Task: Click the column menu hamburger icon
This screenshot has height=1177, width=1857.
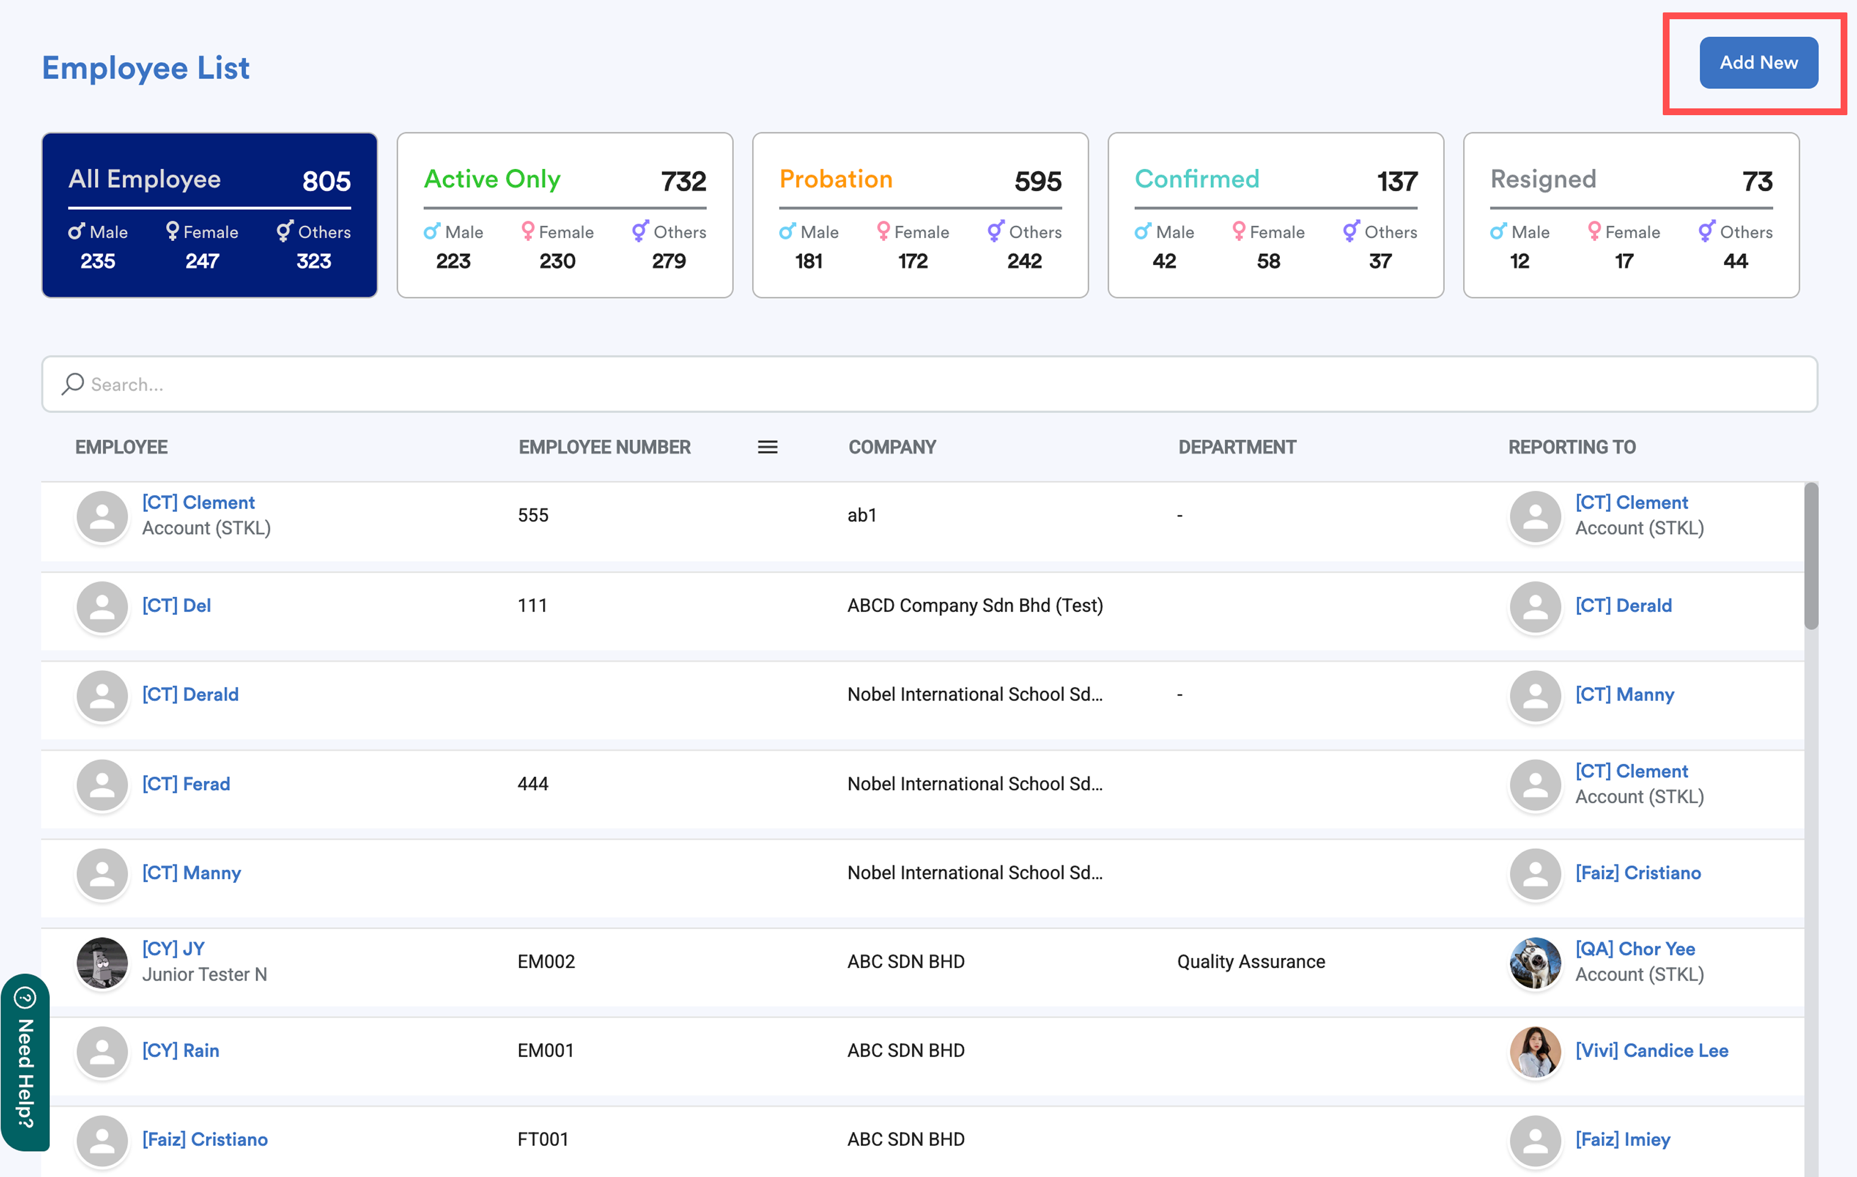Action: point(767,447)
